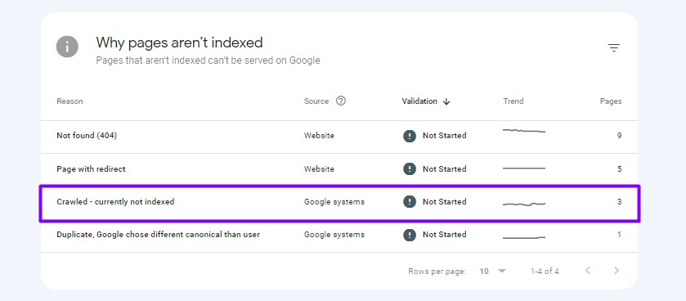
Task: Click the Trend column header
Action: tap(513, 101)
